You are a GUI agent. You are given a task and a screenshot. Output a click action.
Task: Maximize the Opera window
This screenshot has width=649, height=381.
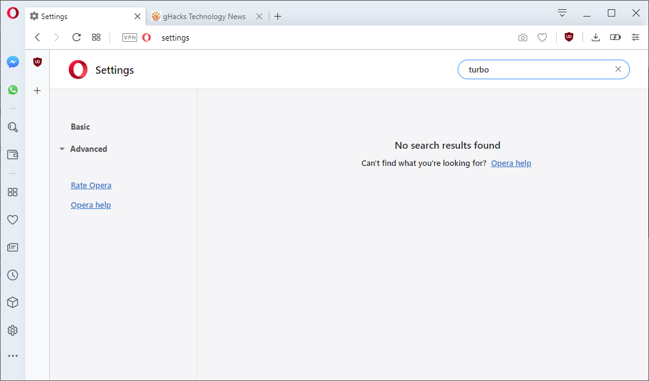click(x=611, y=14)
